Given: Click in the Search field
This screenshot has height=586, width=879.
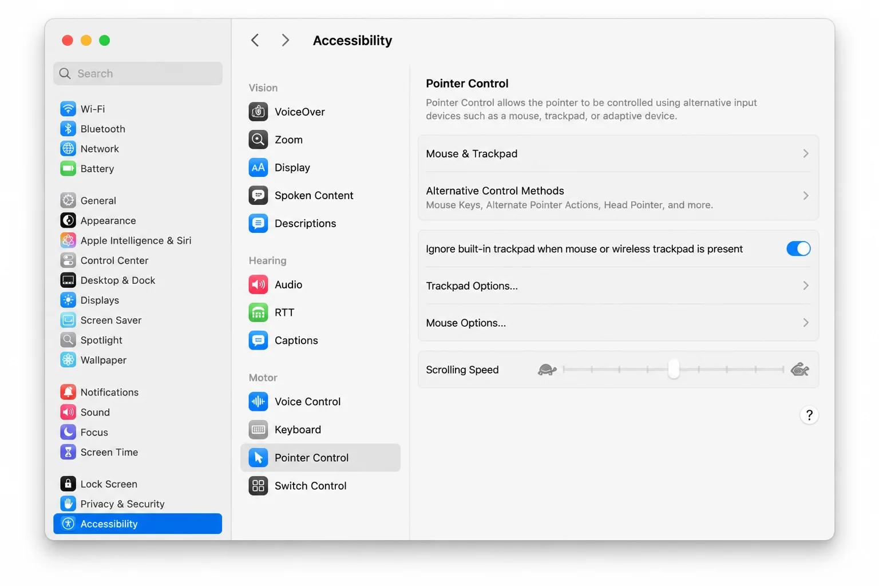Looking at the screenshot, I should [x=138, y=73].
